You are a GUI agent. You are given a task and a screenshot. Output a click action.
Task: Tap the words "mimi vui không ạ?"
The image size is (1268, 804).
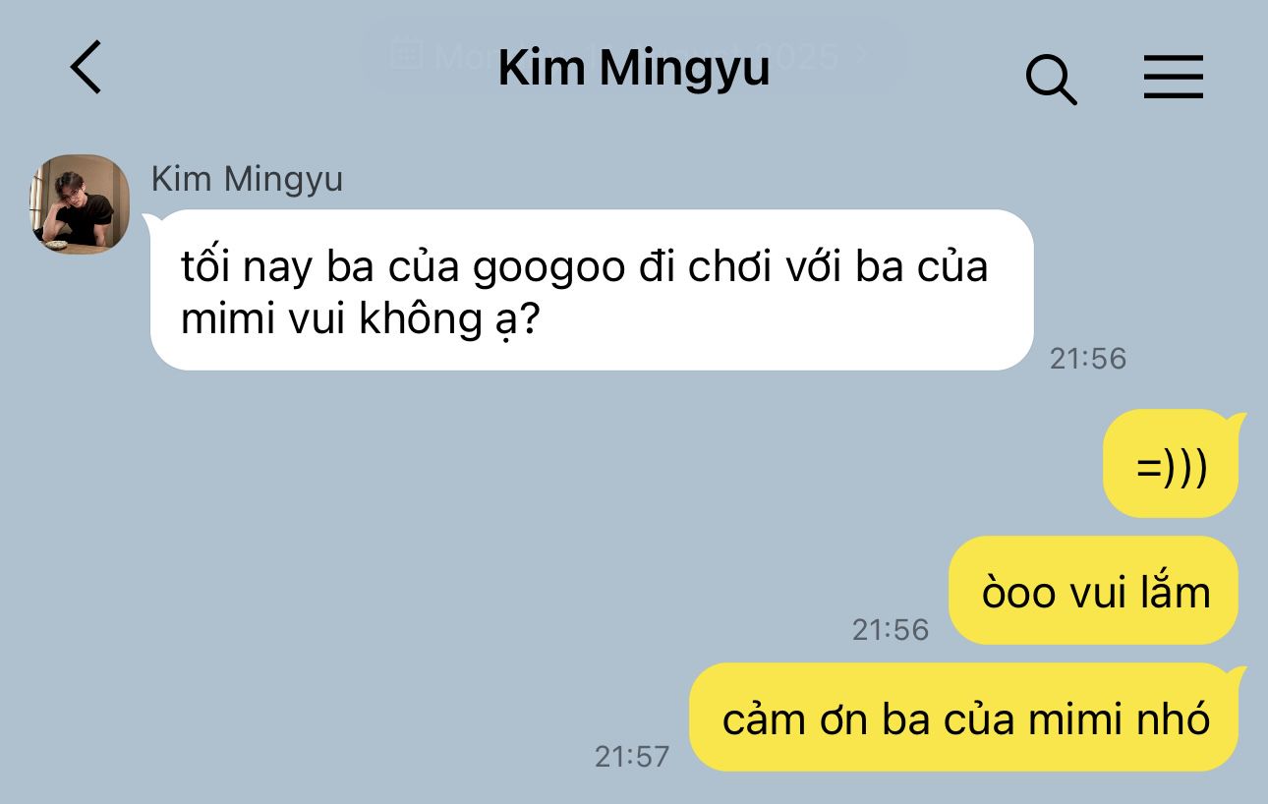pyautogui.click(x=361, y=320)
